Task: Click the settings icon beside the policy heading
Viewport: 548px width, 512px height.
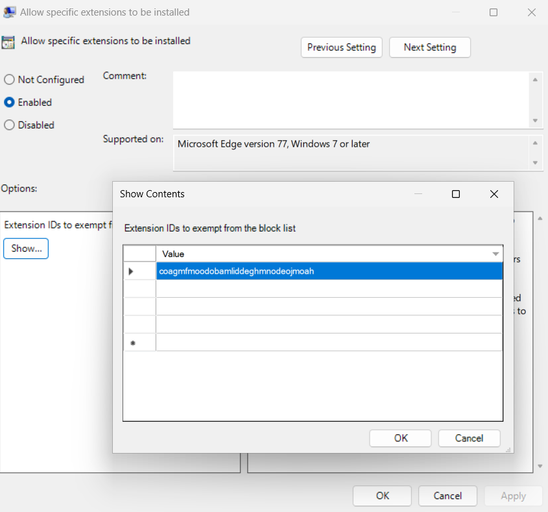Action: point(8,42)
